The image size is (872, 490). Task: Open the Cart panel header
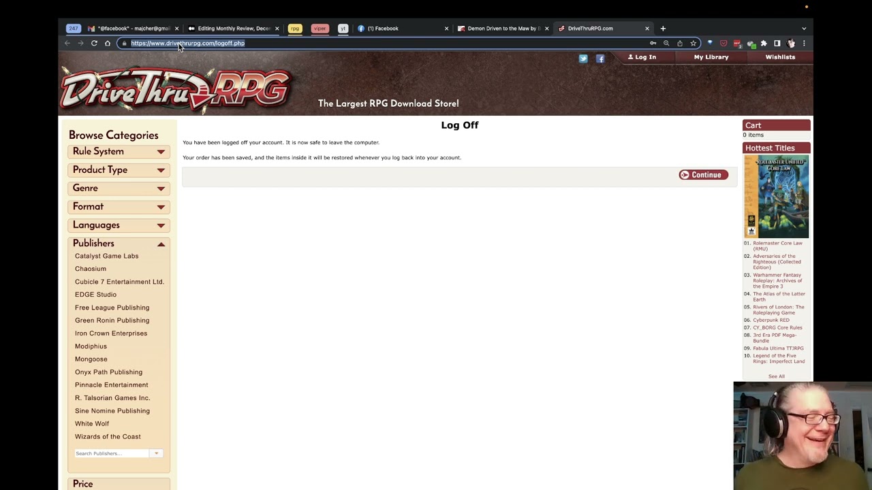(x=776, y=125)
